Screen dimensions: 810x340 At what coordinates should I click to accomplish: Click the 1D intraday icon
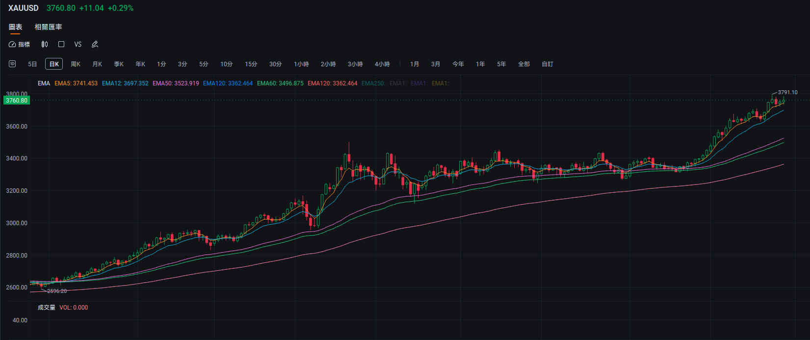12,64
